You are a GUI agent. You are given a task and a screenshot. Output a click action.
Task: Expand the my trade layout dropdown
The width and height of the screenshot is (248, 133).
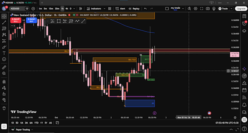183,9
